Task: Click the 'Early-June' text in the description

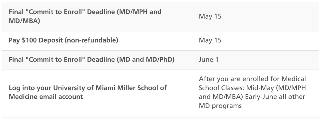Action: click(256, 97)
